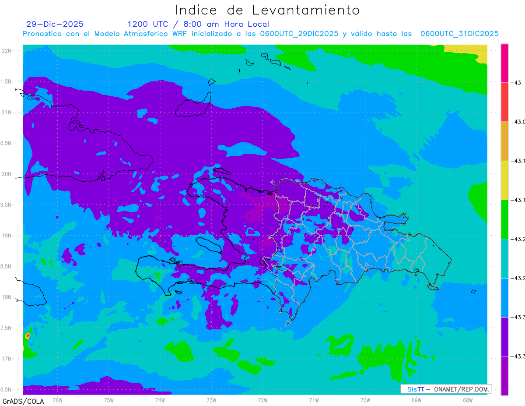Click the '-43' legend value label
Screen dimensions: 525x406
(516, 82)
